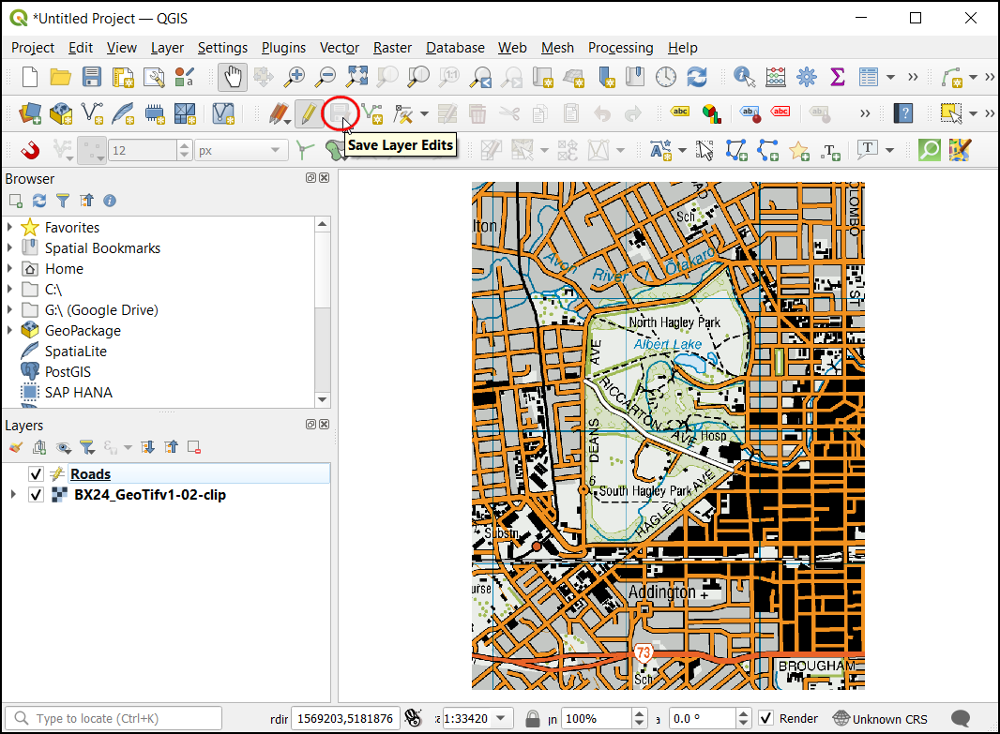Click the Zoom Full extent icon
The width and height of the screenshot is (1000, 734).
(x=357, y=77)
